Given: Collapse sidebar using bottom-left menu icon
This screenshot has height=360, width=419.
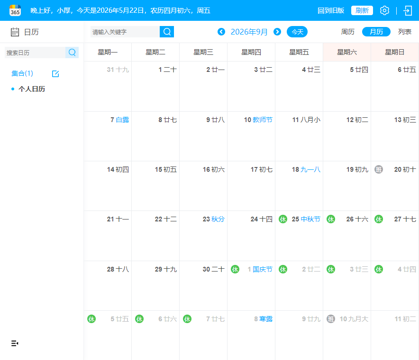Looking at the screenshot, I should tap(15, 343).
